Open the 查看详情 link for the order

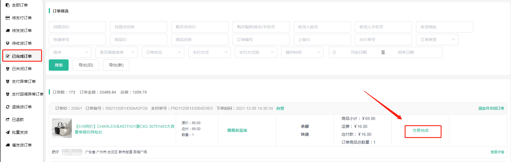pos(497,152)
